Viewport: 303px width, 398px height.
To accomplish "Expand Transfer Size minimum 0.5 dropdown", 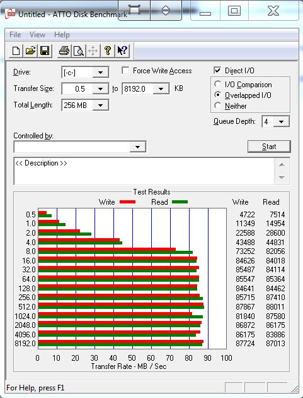I will 100,89.
